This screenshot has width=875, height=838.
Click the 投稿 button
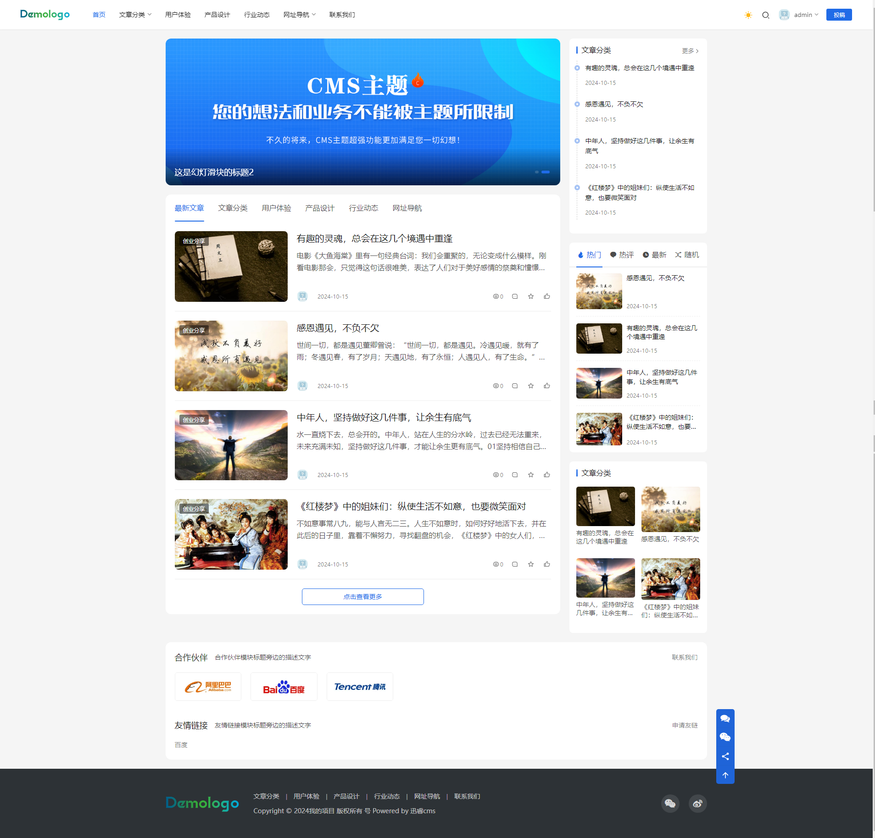point(839,14)
